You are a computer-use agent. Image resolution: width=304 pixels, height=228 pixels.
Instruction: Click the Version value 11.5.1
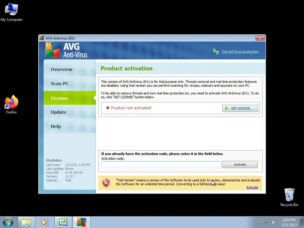(70, 176)
